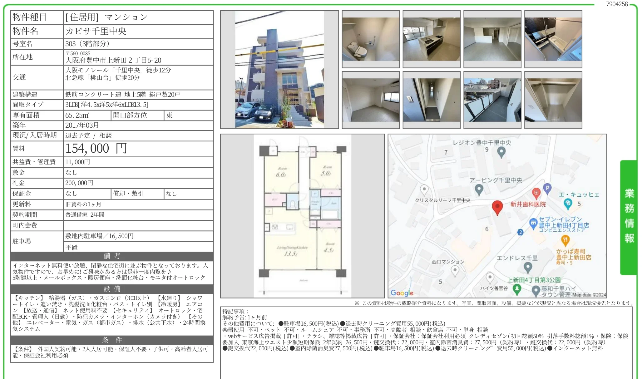Click the floor plan image
Image resolution: width=642 pixels, height=379 pixels.
(x=302, y=216)
